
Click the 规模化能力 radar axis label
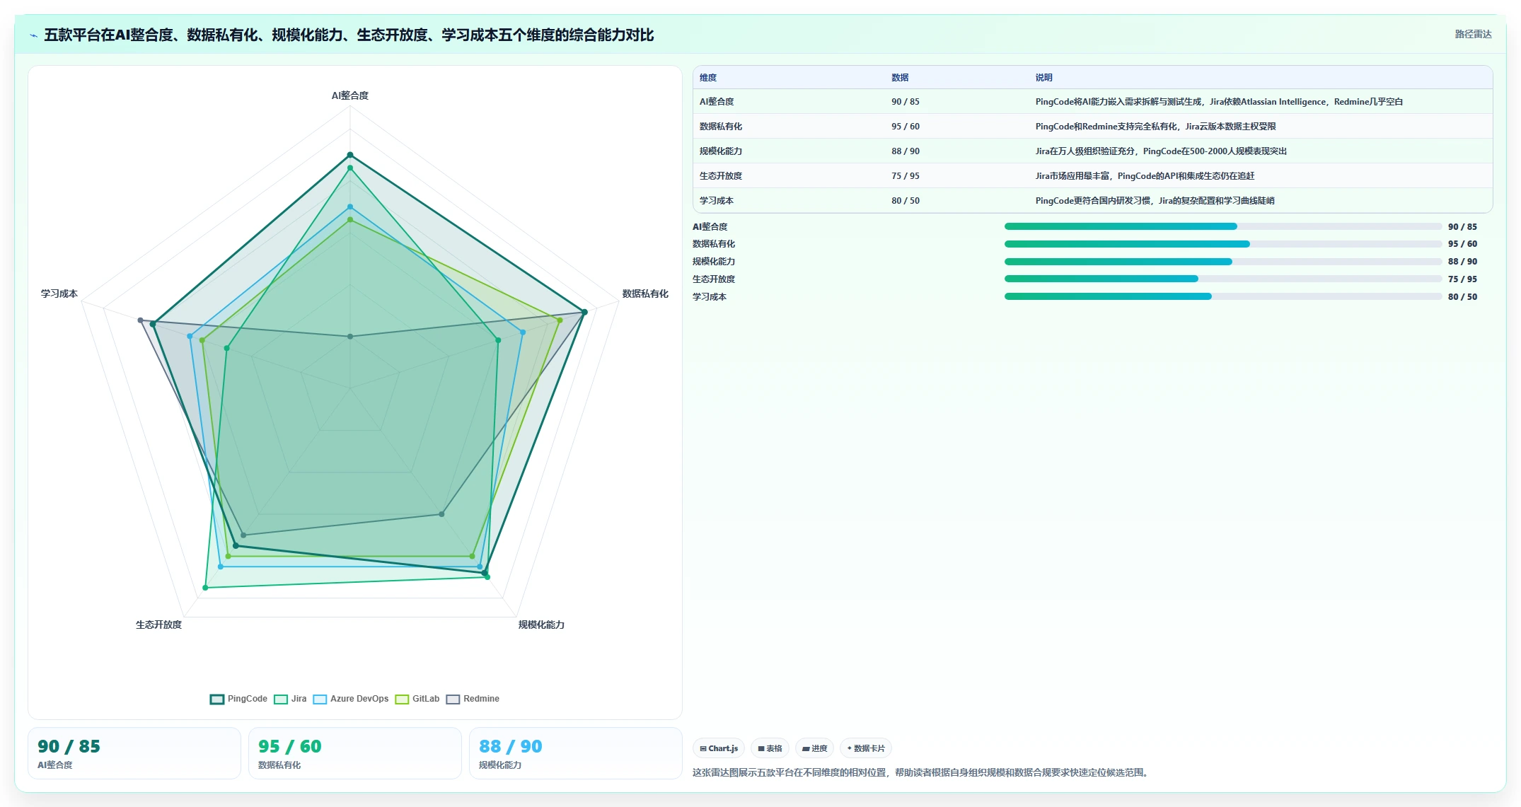541,625
